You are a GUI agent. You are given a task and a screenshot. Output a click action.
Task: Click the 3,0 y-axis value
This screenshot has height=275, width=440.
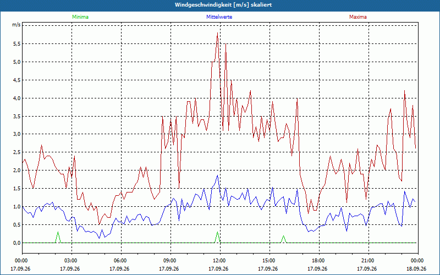click(x=17, y=134)
